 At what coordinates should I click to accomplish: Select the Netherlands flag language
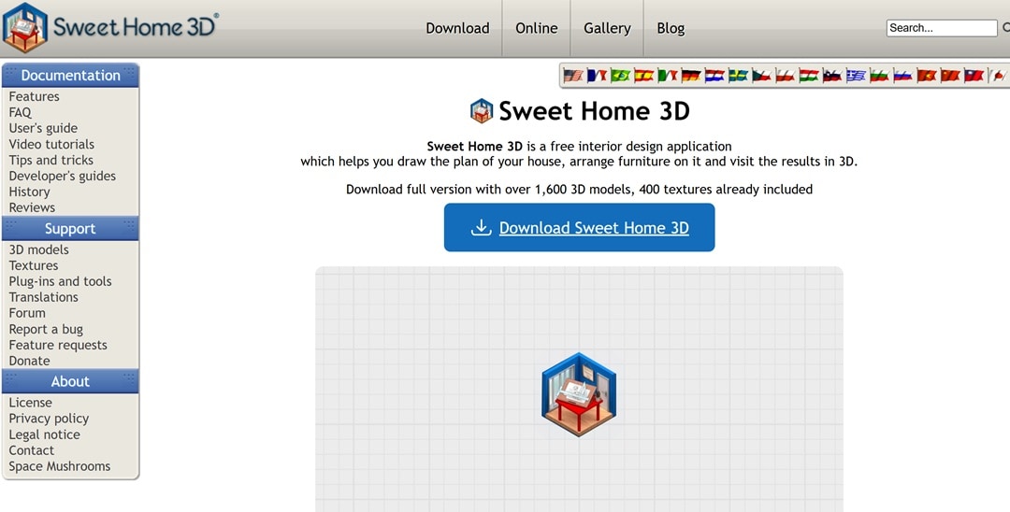click(715, 76)
